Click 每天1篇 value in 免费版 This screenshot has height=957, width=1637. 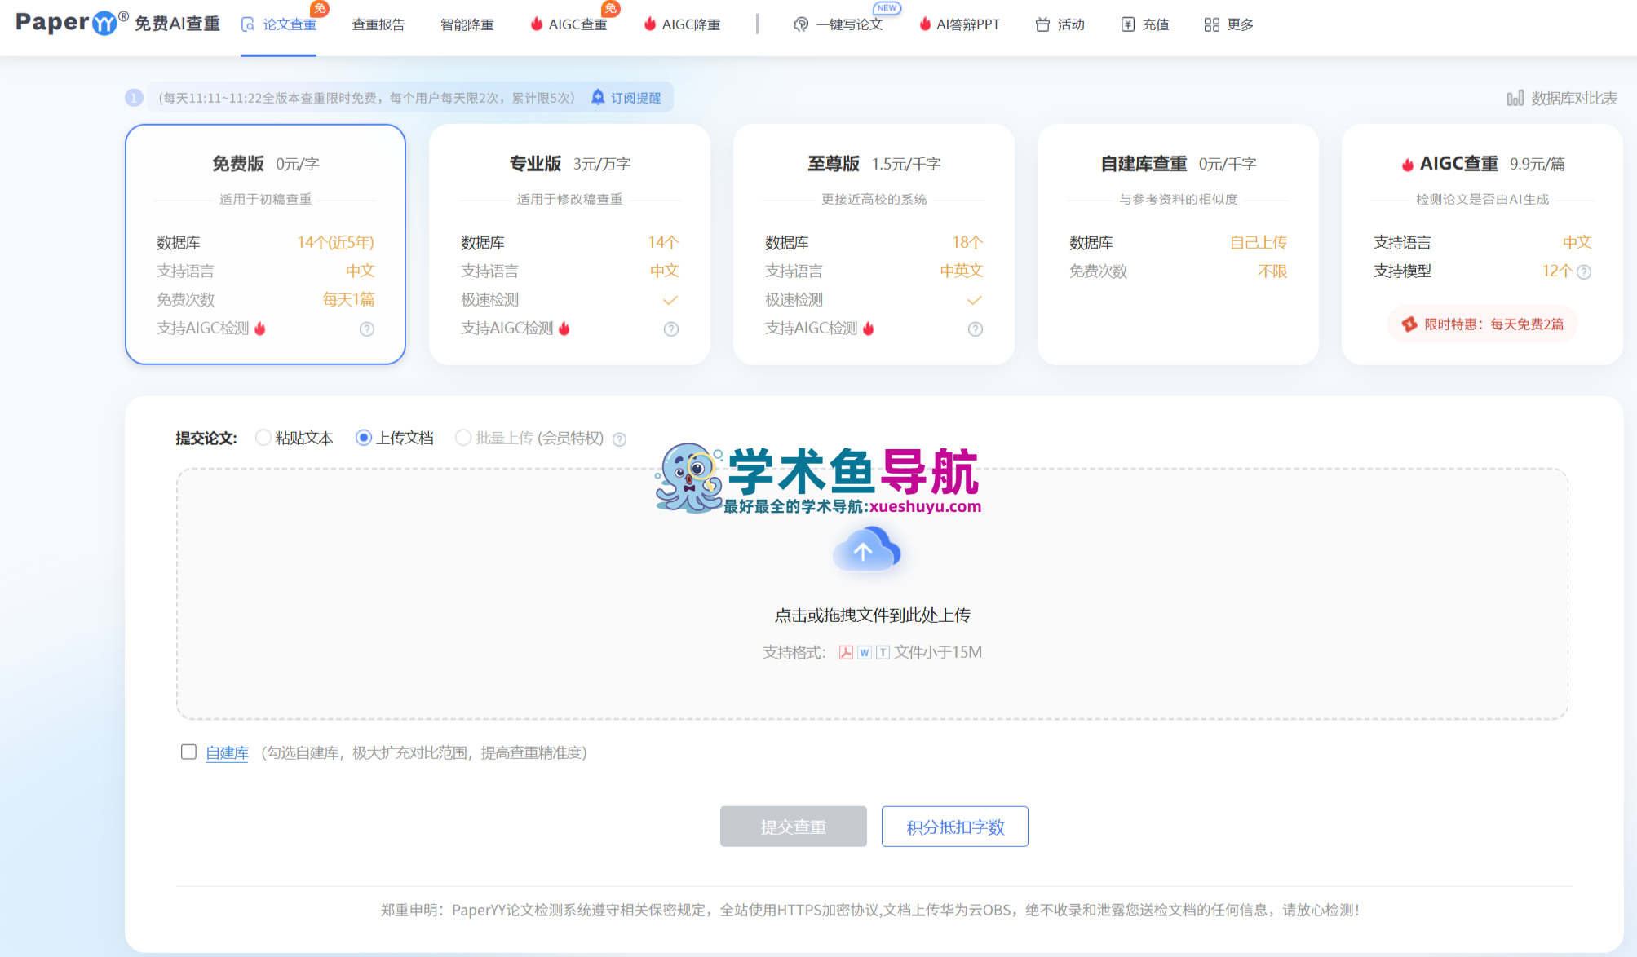click(x=348, y=299)
